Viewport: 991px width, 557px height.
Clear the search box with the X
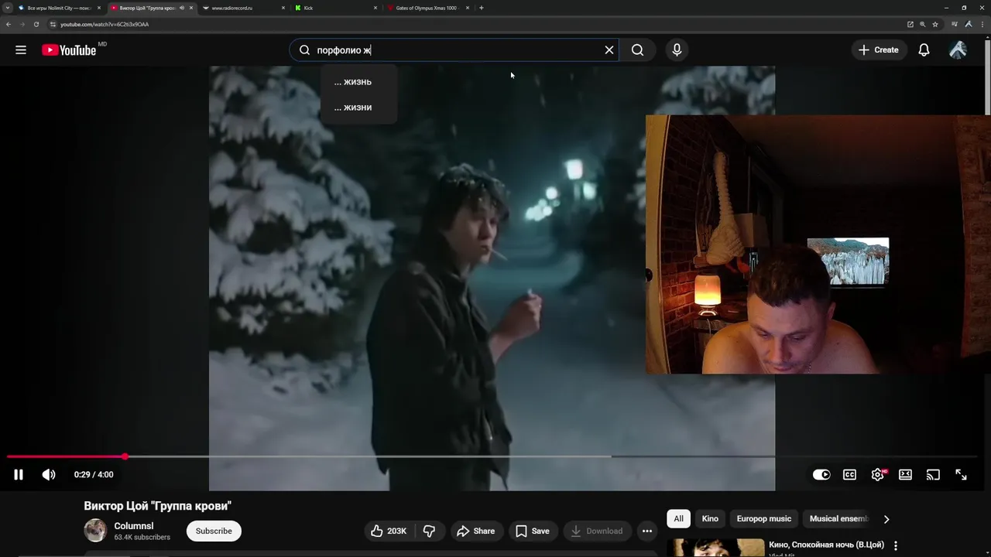609,50
